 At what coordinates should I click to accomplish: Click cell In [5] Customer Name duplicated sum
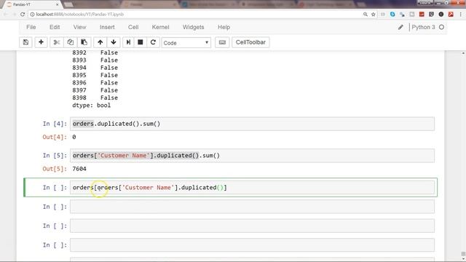coord(252,155)
